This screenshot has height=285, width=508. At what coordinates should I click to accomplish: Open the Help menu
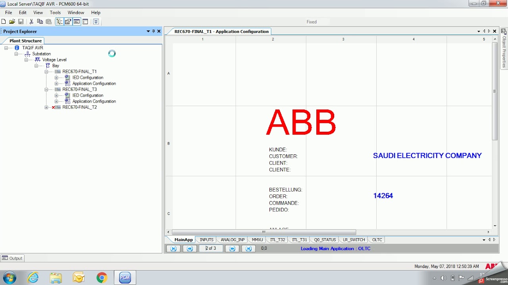[x=96, y=13]
